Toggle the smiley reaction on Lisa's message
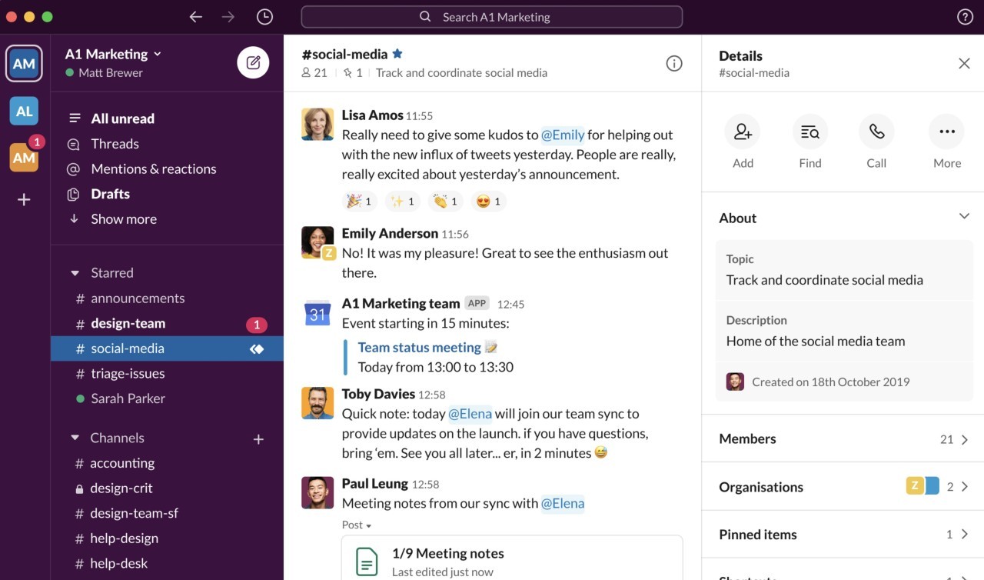Image resolution: width=984 pixels, height=580 pixels. pyautogui.click(x=487, y=201)
